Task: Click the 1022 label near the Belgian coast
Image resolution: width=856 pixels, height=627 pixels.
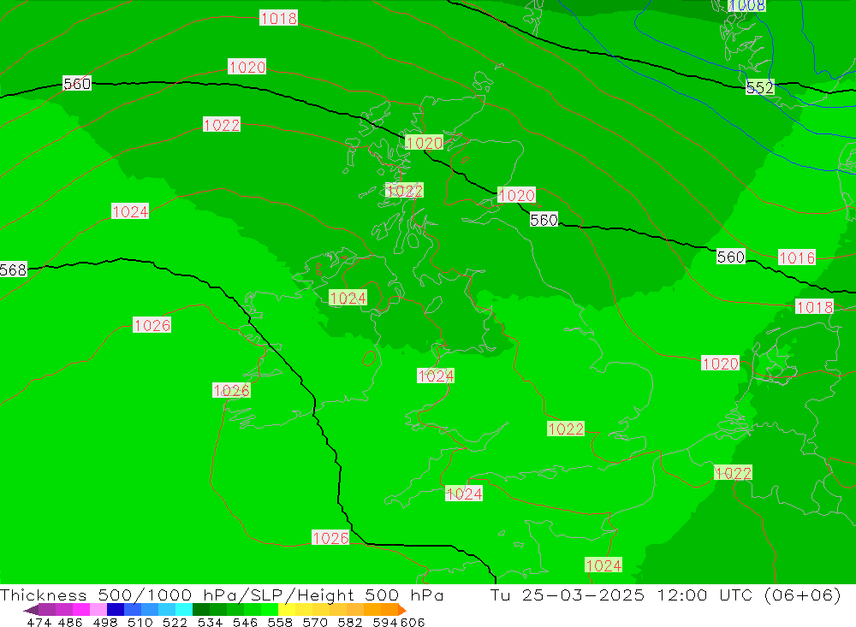Action: (x=733, y=473)
